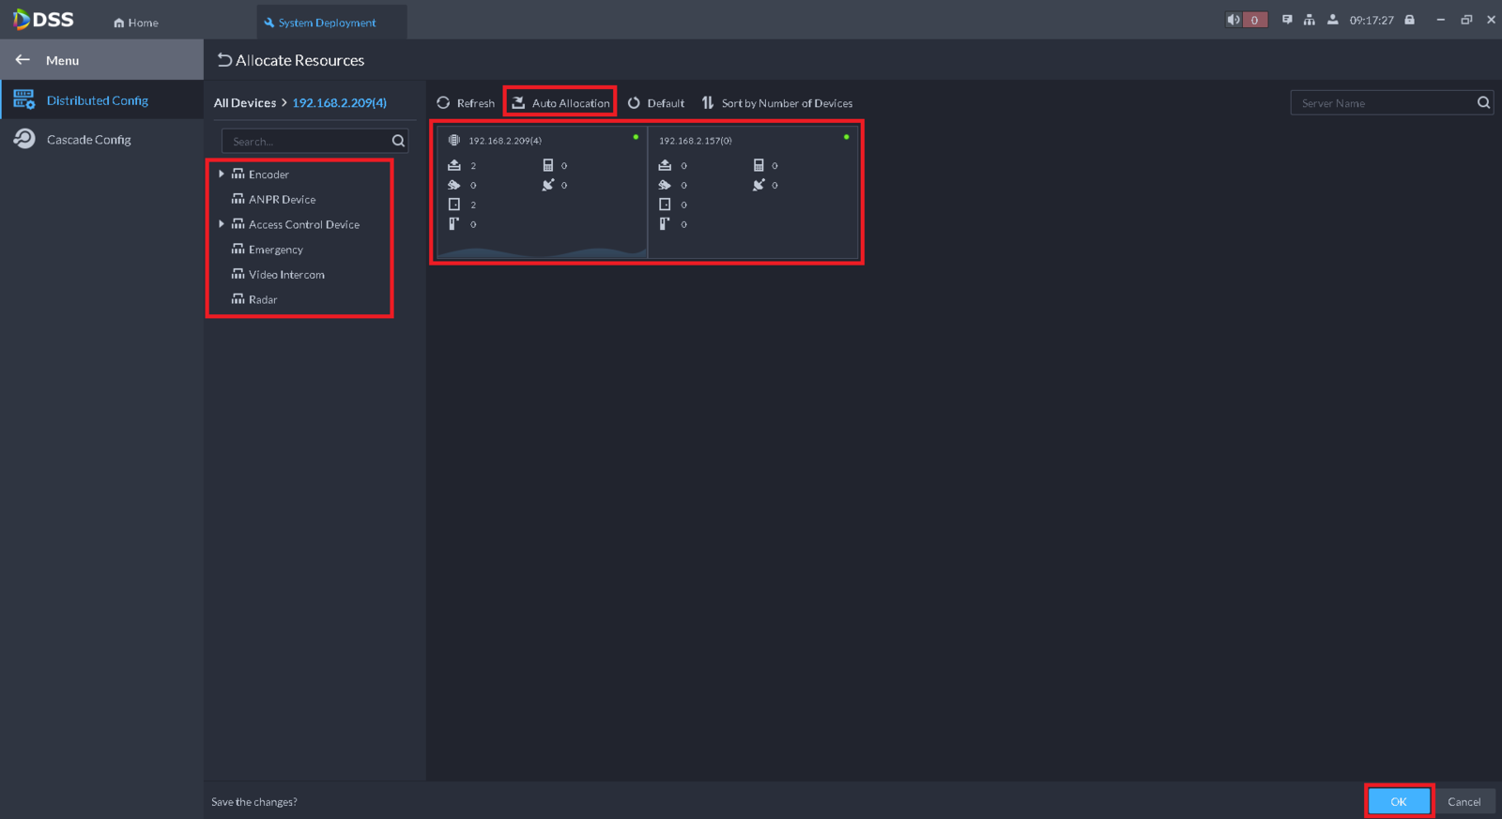Expand the Access Control Device node
The width and height of the screenshot is (1502, 819).
pyautogui.click(x=222, y=224)
